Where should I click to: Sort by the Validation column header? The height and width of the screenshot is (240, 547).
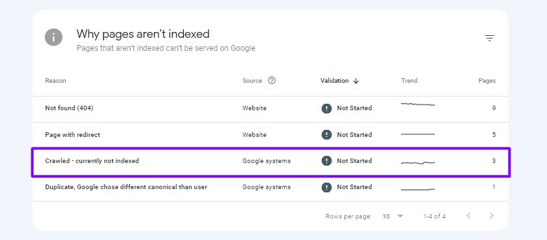pyautogui.click(x=334, y=81)
